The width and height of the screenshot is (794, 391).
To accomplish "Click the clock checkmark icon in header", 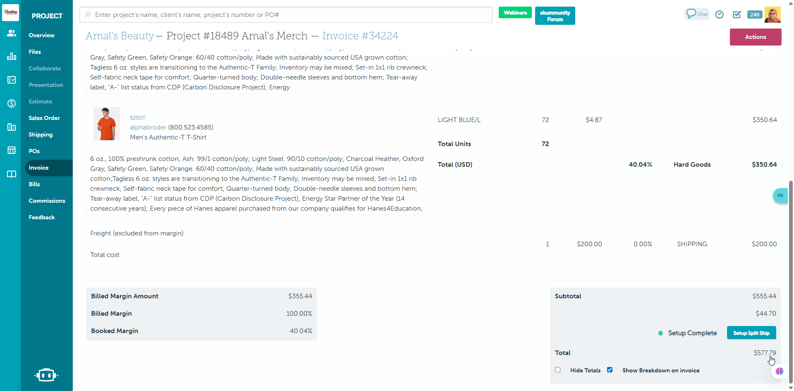I will tap(720, 14).
